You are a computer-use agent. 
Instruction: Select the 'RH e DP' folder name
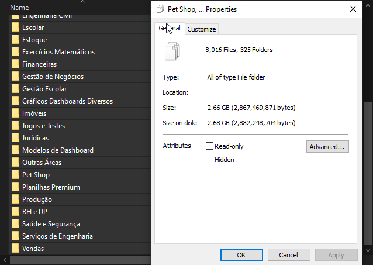[x=34, y=212]
